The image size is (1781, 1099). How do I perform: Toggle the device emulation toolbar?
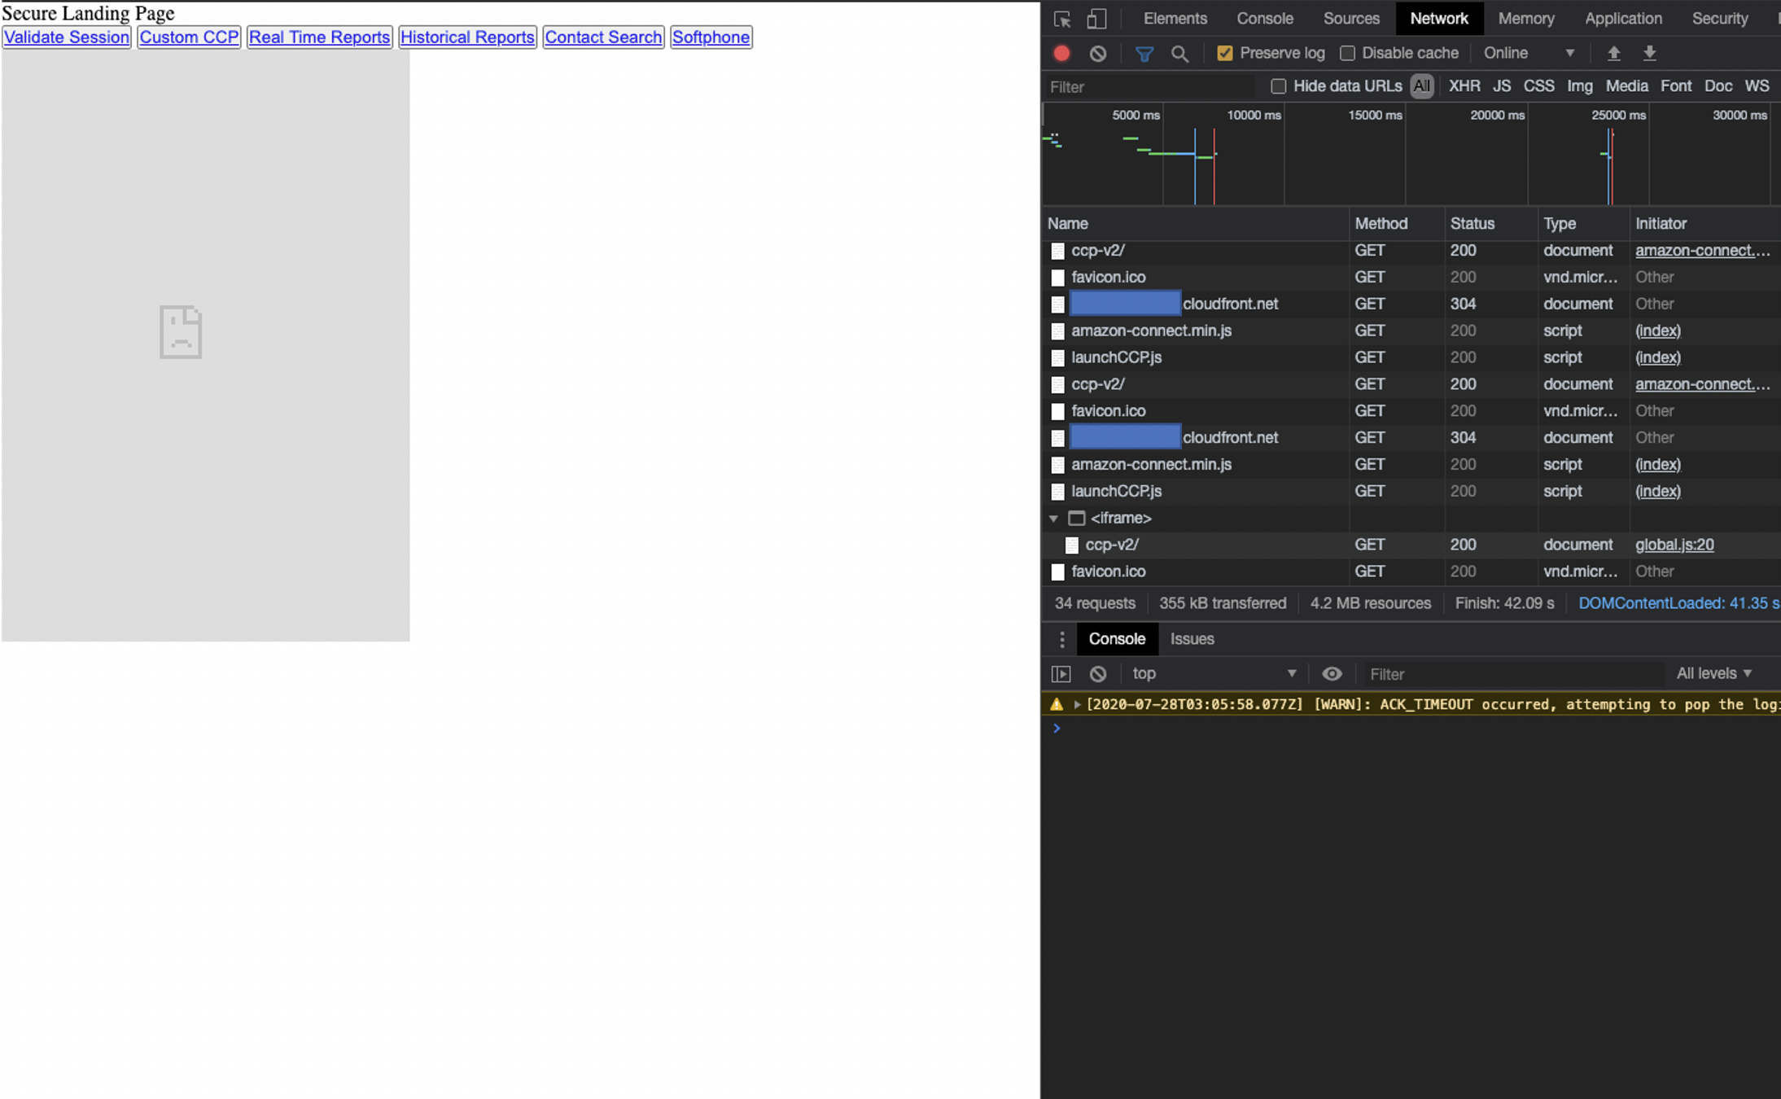pos(1096,18)
